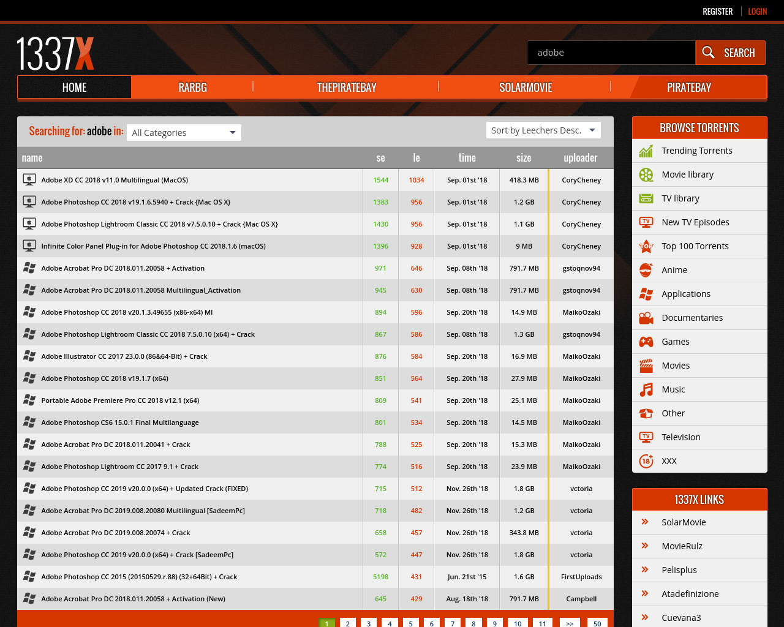Image resolution: width=784 pixels, height=627 pixels.
Task: Click the Movies clapperboard icon
Action: point(646,366)
